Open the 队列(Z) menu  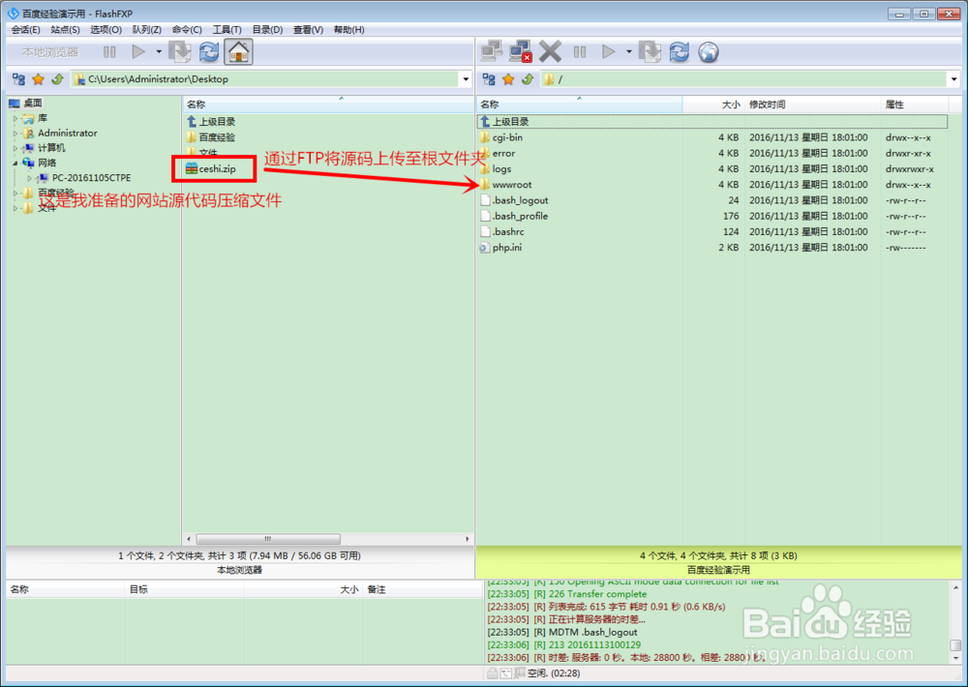click(x=146, y=30)
